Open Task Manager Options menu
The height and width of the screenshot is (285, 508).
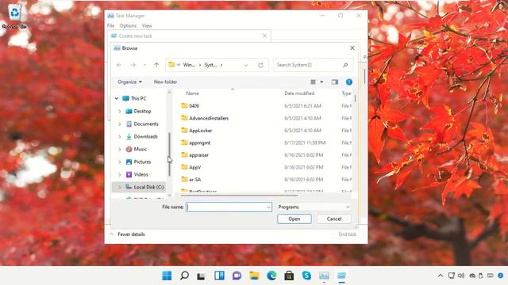(128, 25)
